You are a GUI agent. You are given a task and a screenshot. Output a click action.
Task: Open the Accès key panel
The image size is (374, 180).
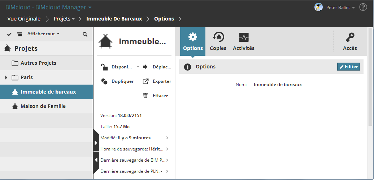tap(350, 41)
